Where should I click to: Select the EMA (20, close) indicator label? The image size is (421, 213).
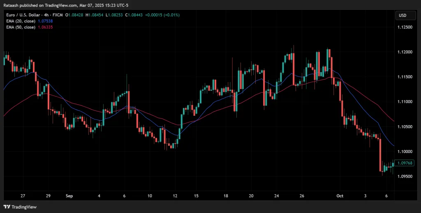(x=21, y=21)
